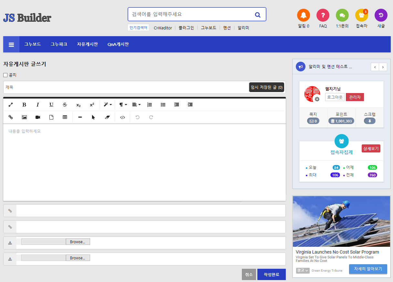Click the first Browse file button
The height and width of the screenshot is (282, 393).
[78, 242]
